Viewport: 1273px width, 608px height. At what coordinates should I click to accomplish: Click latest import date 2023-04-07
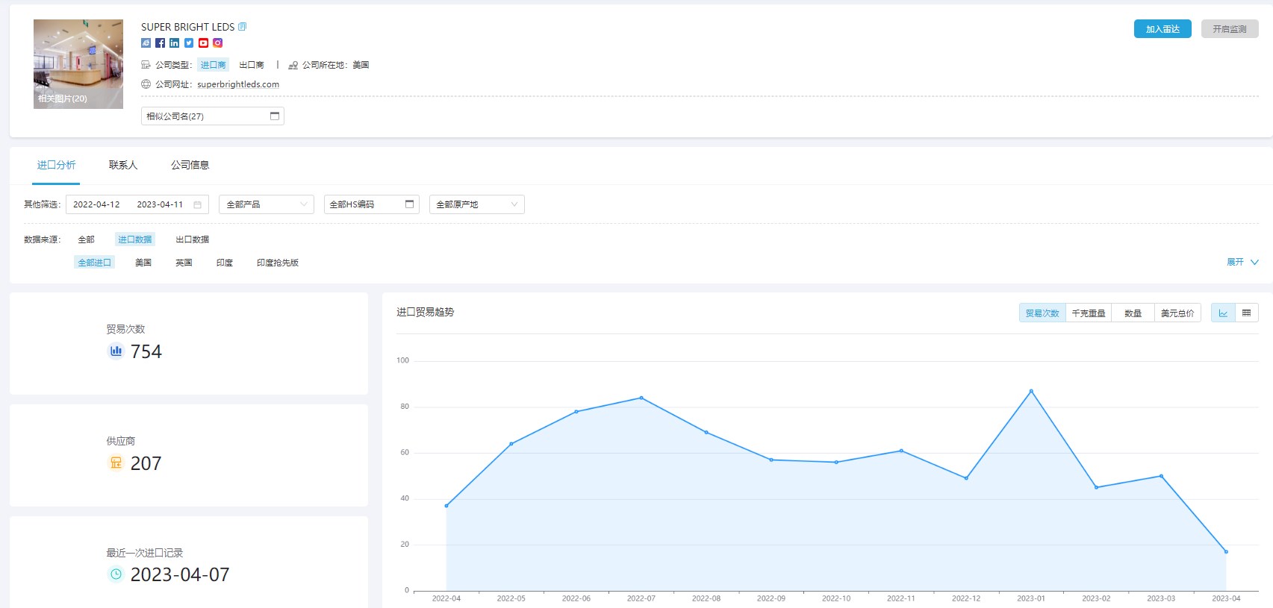[180, 574]
